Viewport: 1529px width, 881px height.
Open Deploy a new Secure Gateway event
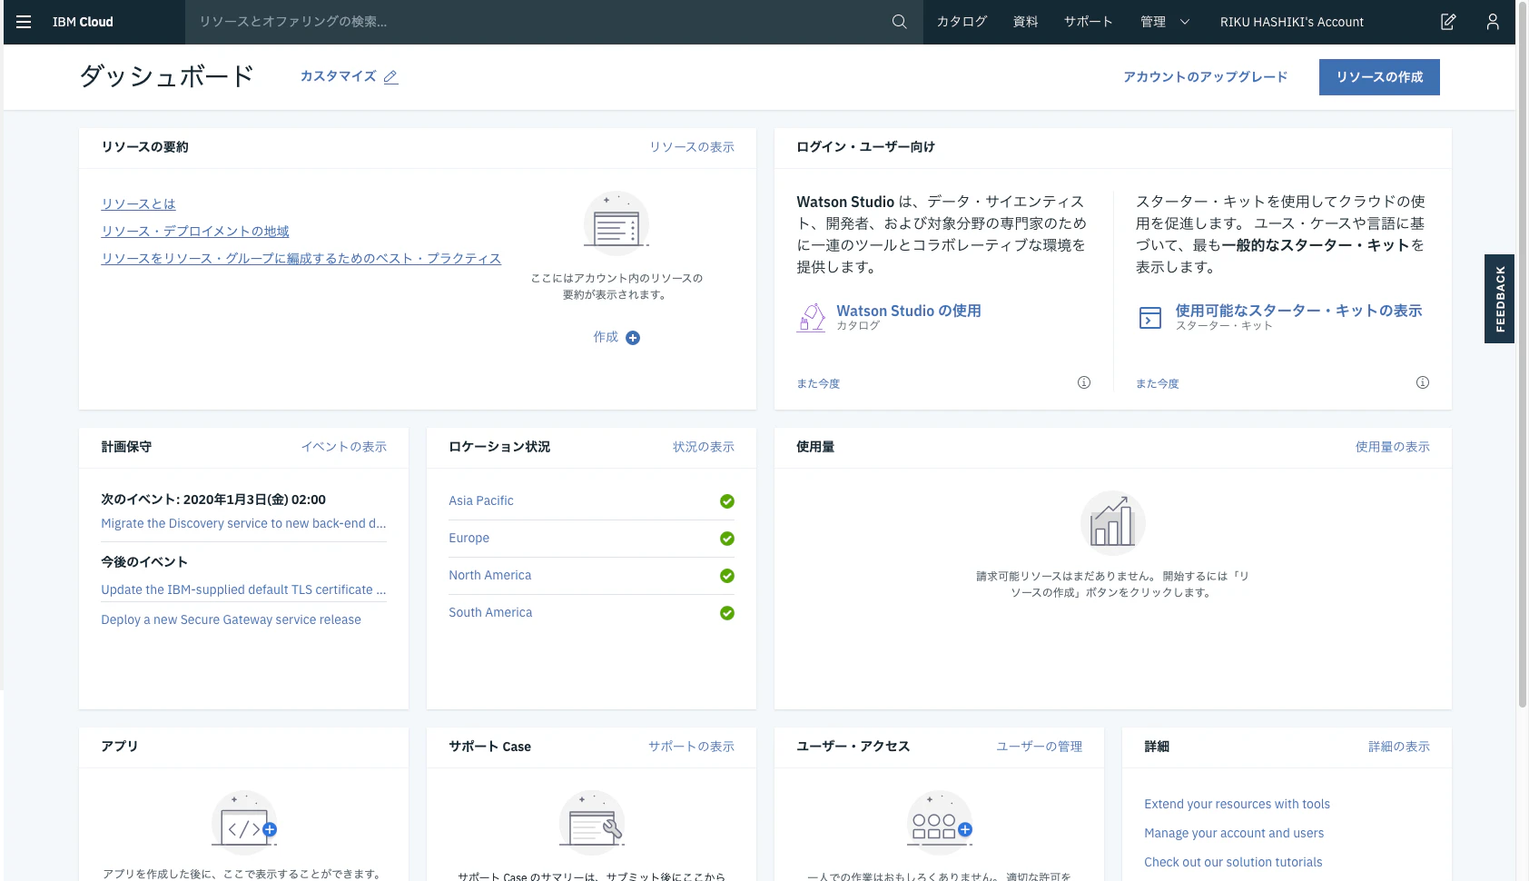(231, 619)
